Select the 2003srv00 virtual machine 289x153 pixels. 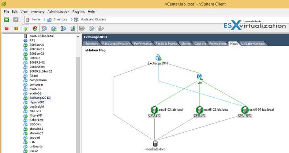pos(37,45)
